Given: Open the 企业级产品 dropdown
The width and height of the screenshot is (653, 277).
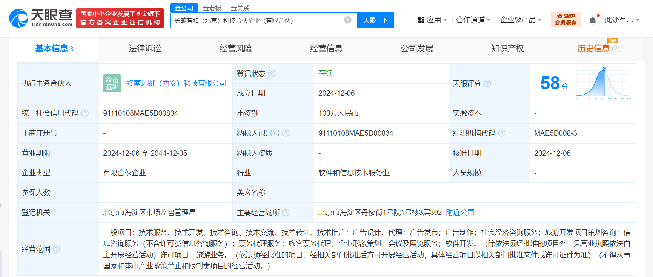Looking at the screenshot, I should pyautogui.click(x=521, y=20).
